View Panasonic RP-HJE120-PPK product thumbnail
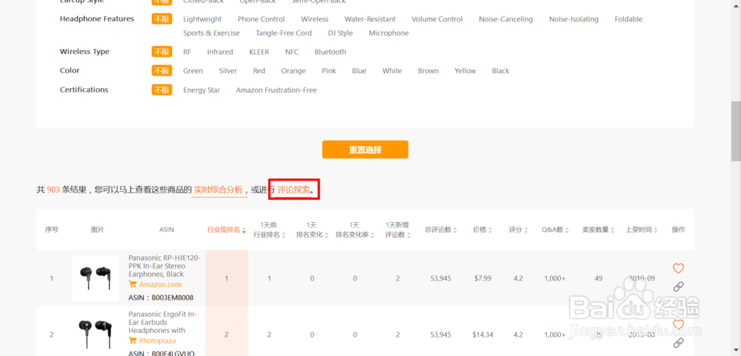Image resolution: width=741 pixels, height=356 pixels. click(x=95, y=278)
